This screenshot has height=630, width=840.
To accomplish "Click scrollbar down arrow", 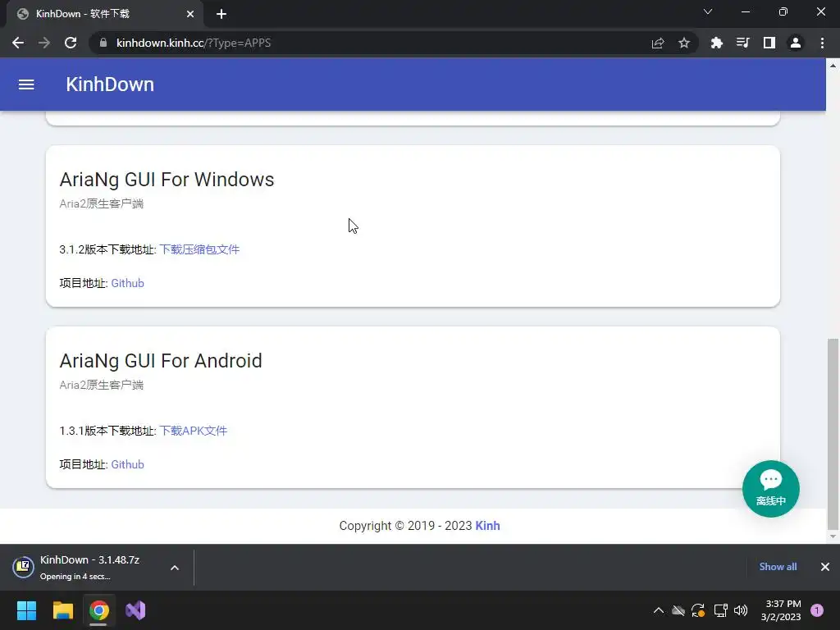I will click(x=833, y=536).
